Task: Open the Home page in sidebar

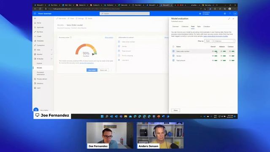Action: point(39,23)
